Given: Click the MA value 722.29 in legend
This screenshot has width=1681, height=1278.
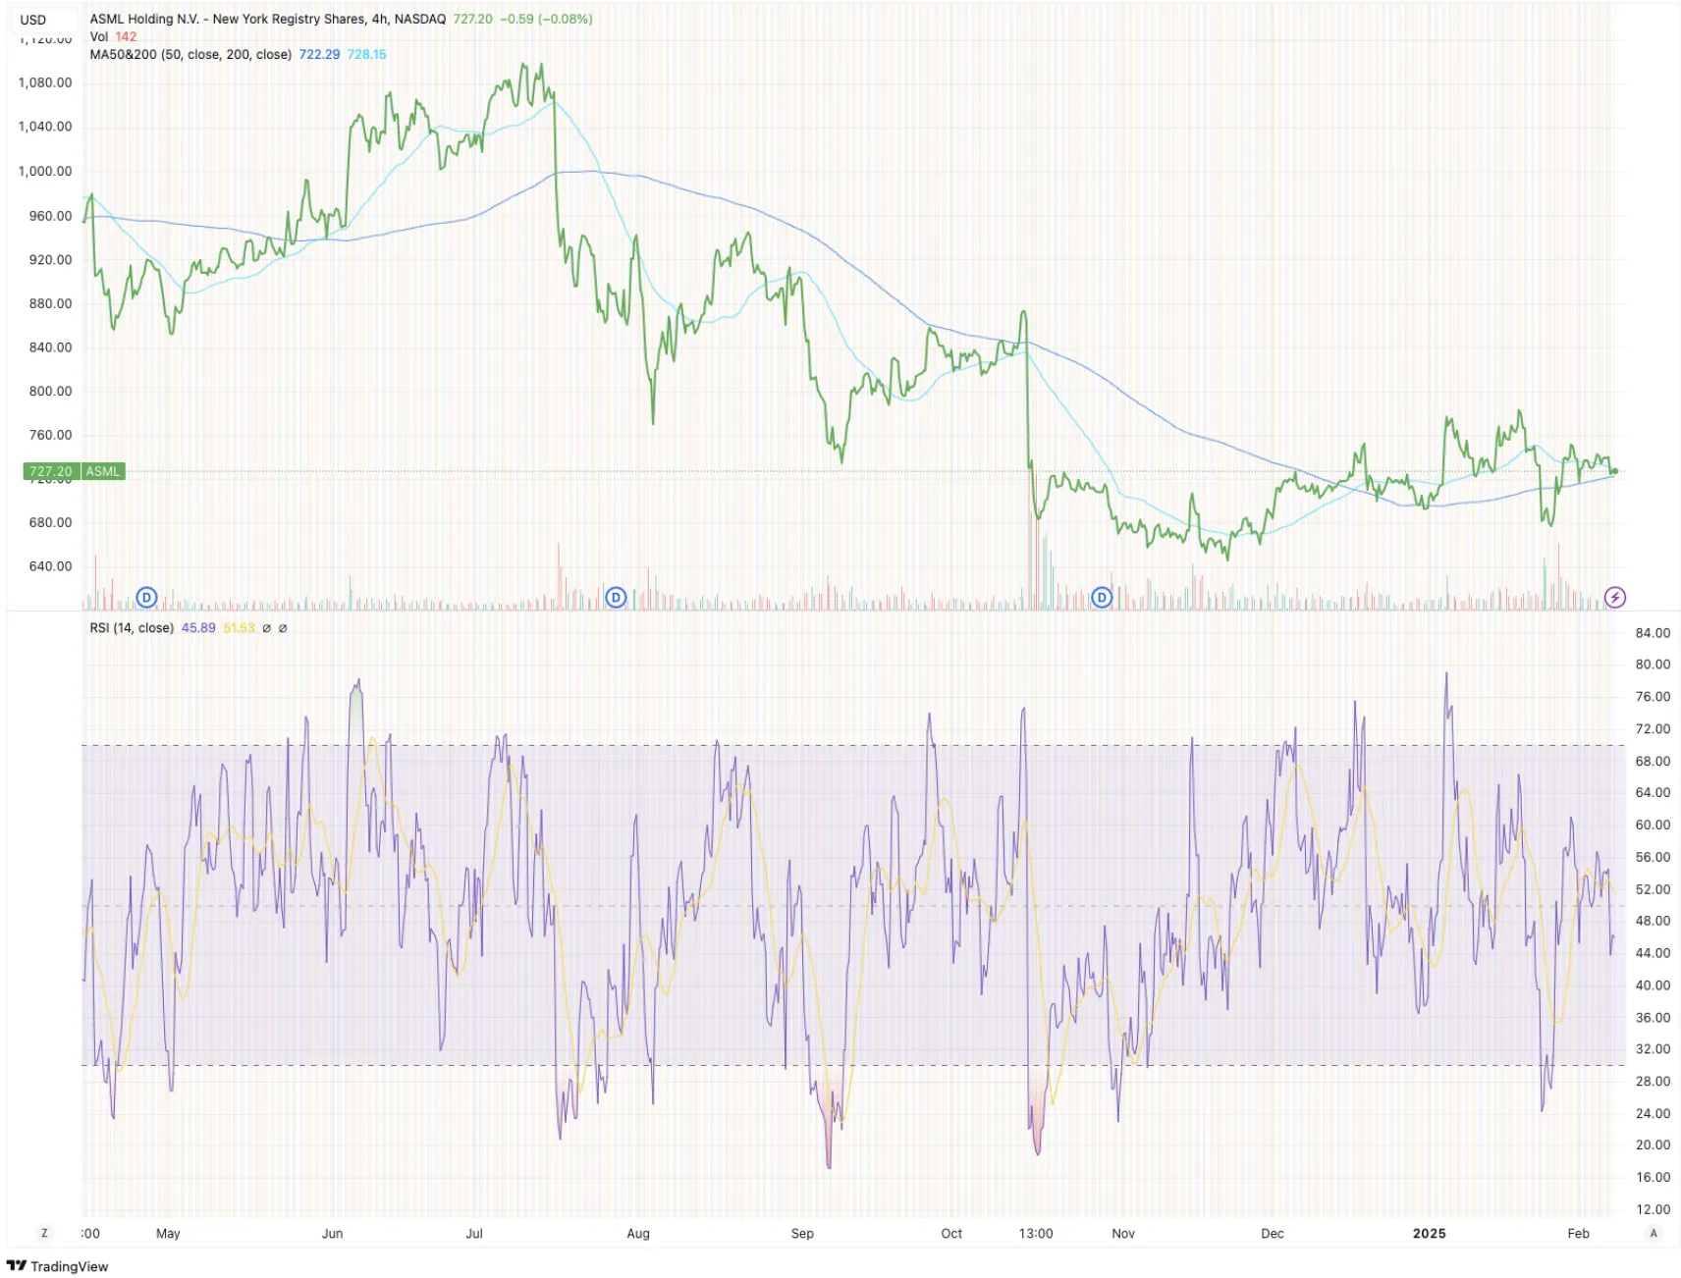Looking at the screenshot, I should click(318, 55).
